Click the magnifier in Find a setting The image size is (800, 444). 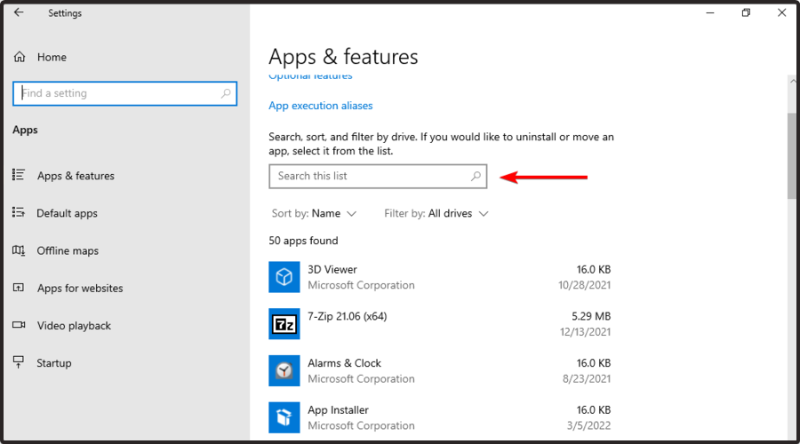tap(226, 93)
